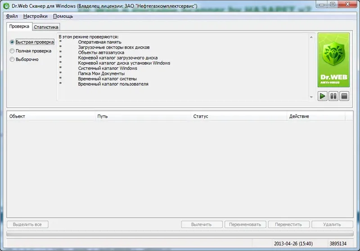Switch to the Проверка tab

[19, 26]
